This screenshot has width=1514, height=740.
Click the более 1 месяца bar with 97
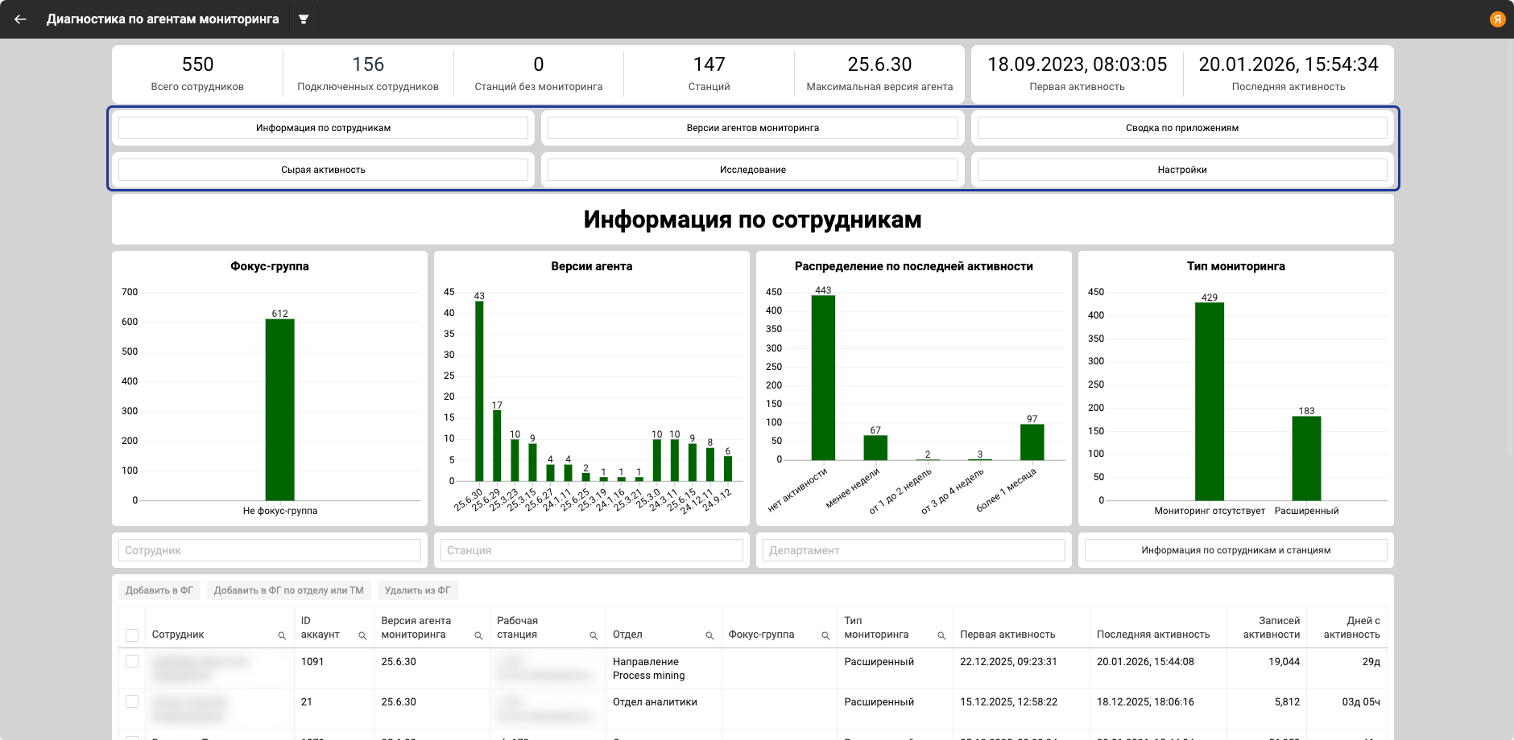coord(1032,442)
